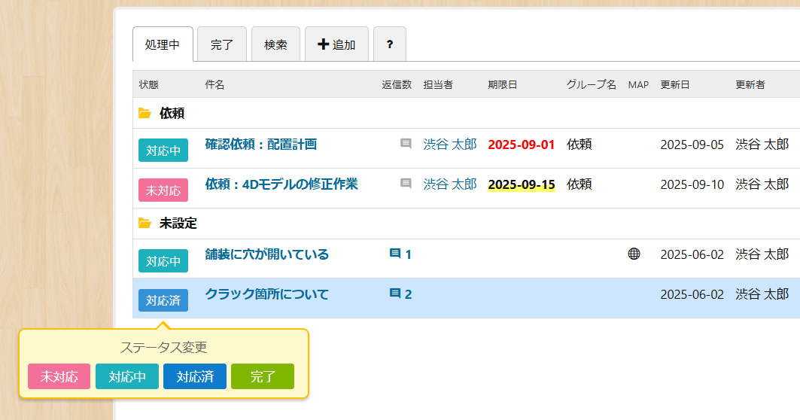
Task: Click reply comment icon for 4Dモデルの修正作業
Action: [406, 184]
